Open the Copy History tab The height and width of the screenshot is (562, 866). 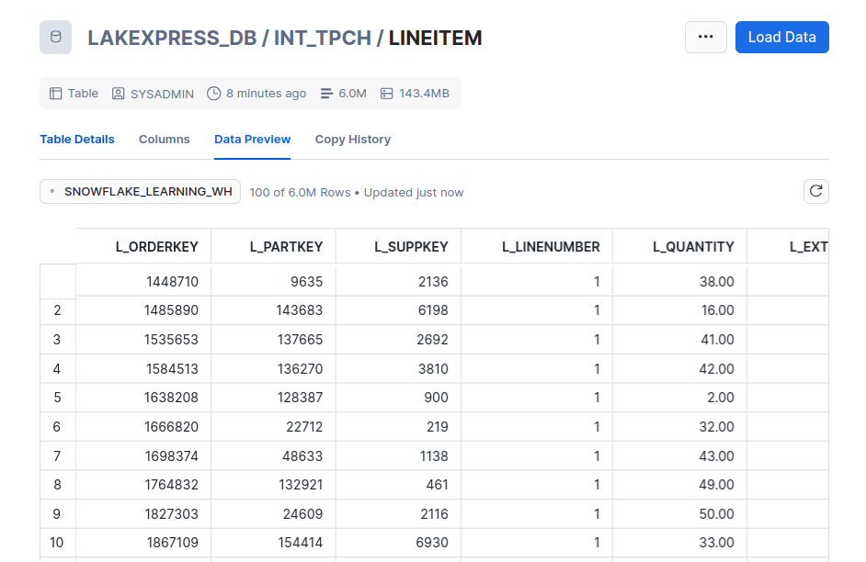tap(352, 139)
